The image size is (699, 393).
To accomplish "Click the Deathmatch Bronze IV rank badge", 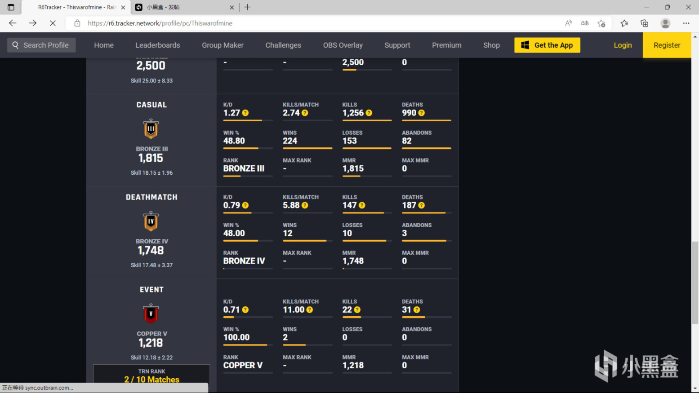I will pyautogui.click(x=151, y=222).
